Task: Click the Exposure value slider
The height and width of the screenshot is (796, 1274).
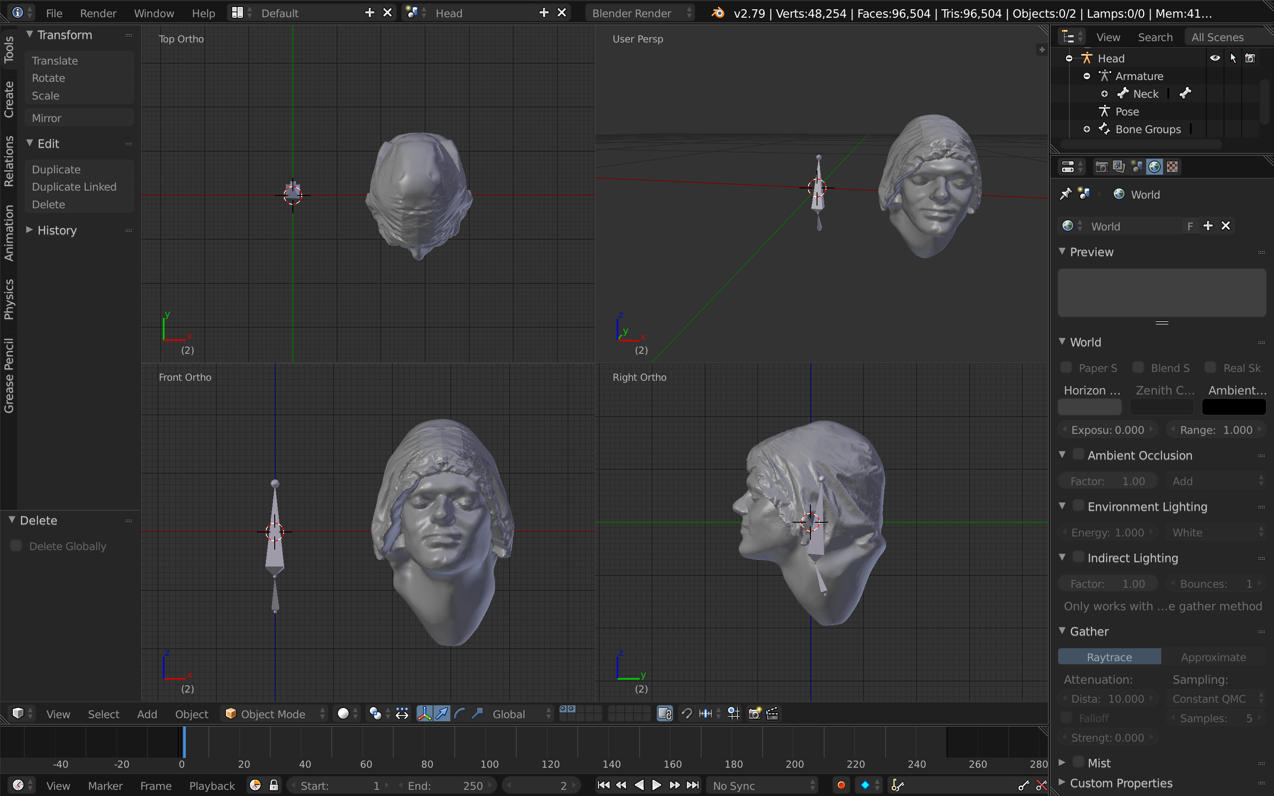Action: pyautogui.click(x=1108, y=429)
